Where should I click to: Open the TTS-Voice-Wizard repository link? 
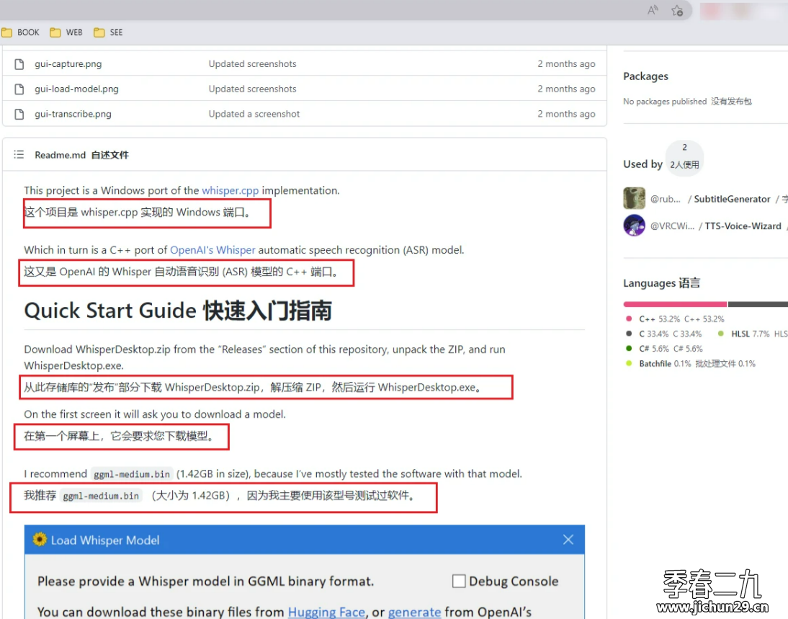743,226
